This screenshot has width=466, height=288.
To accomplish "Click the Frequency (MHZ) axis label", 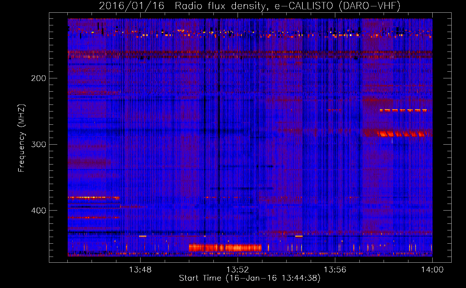I will pos(22,138).
